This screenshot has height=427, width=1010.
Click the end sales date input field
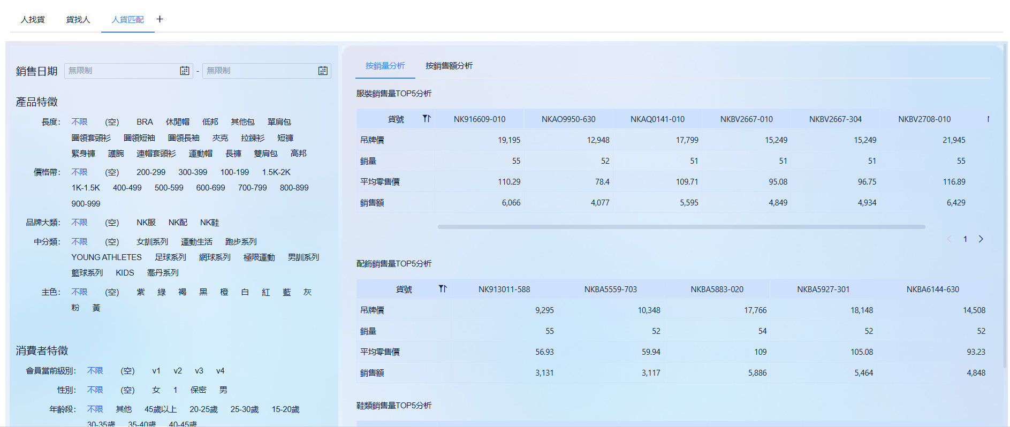pos(267,71)
